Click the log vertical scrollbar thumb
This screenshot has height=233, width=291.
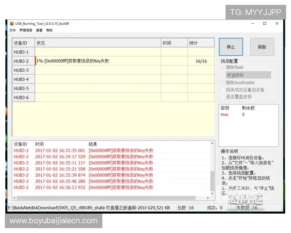212,181
